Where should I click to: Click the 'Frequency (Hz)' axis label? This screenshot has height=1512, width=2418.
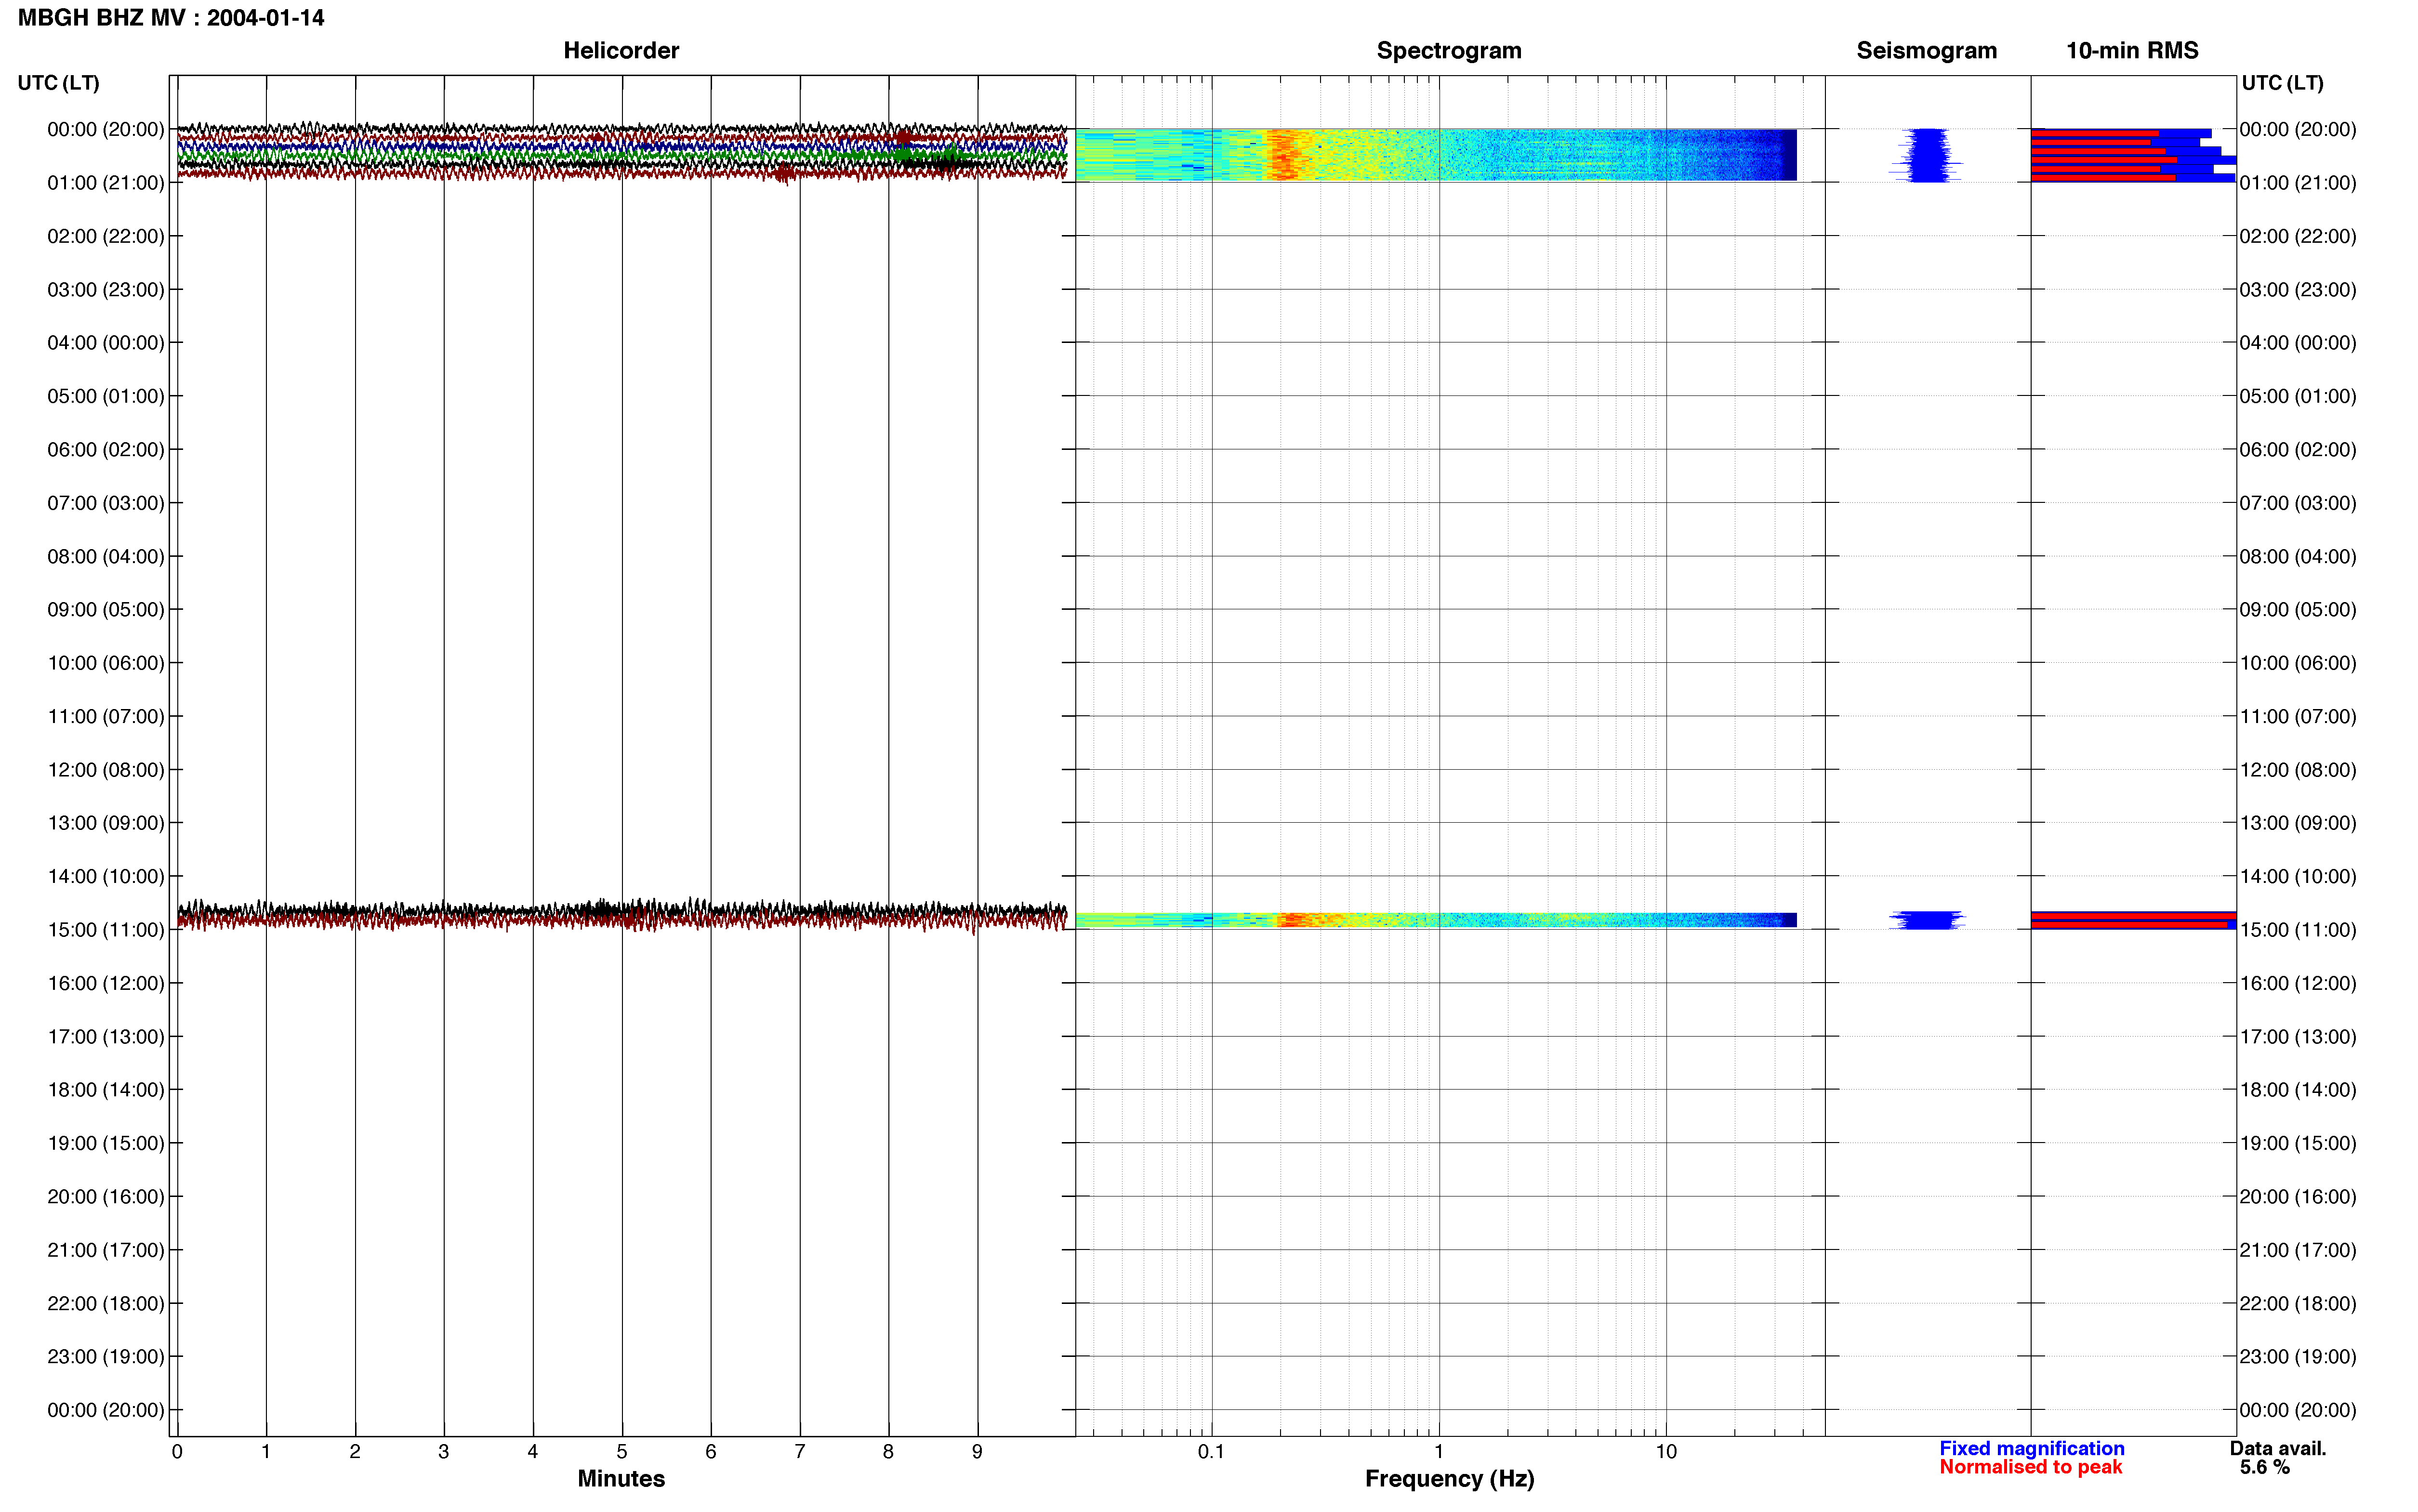coord(1449,1478)
